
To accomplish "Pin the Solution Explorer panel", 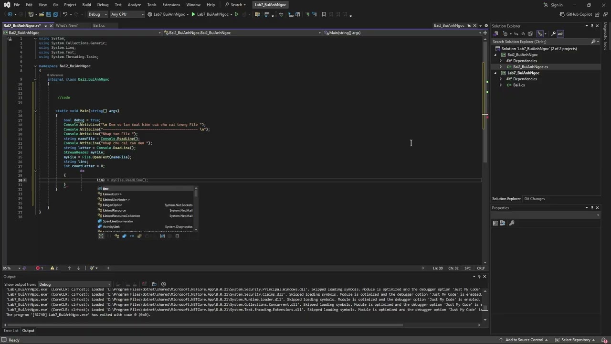I will (x=592, y=26).
